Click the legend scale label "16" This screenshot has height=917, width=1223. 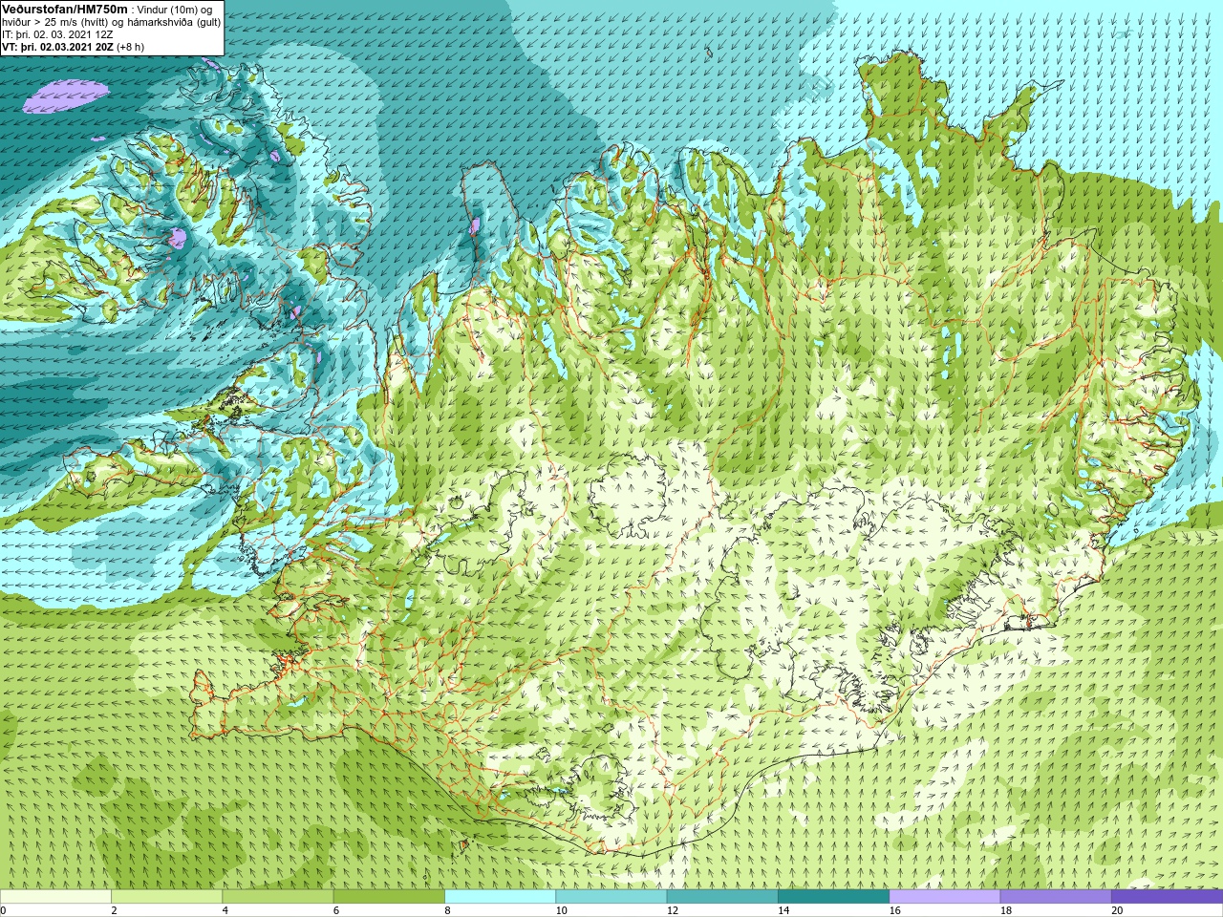pyautogui.click(x=894, y=910)
